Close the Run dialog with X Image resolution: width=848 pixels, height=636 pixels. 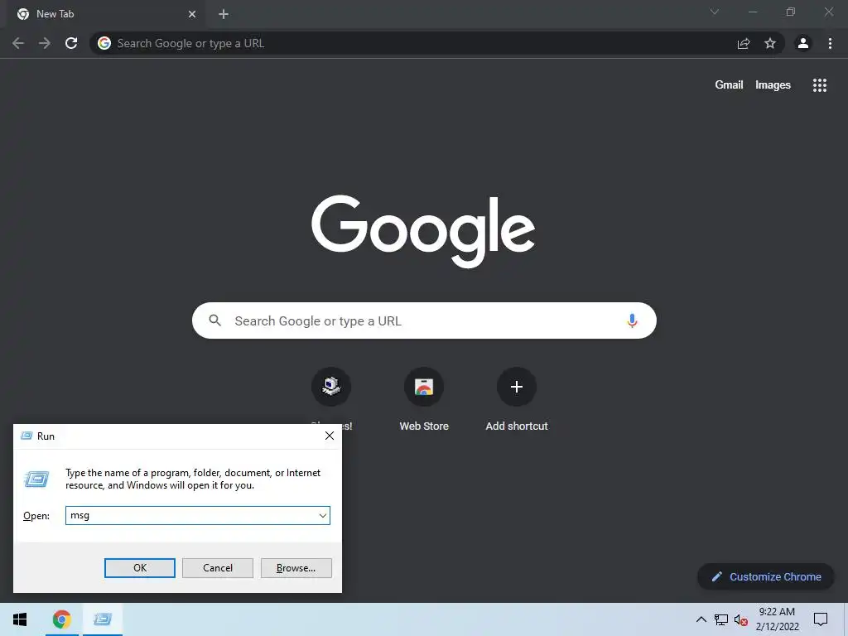[330, 436]
